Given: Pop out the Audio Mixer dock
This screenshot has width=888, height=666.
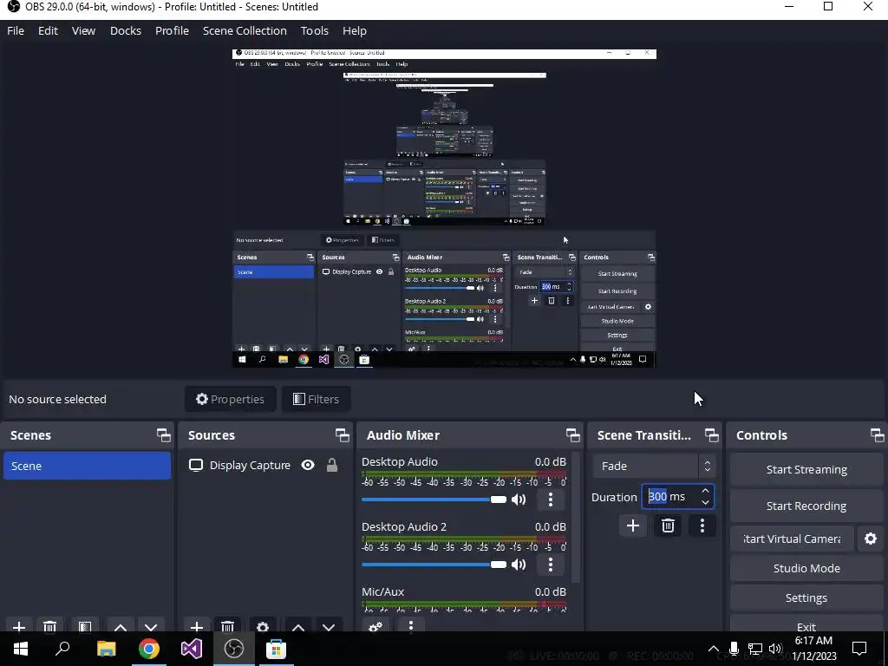Looking at the screenshot, I should 572,435.
